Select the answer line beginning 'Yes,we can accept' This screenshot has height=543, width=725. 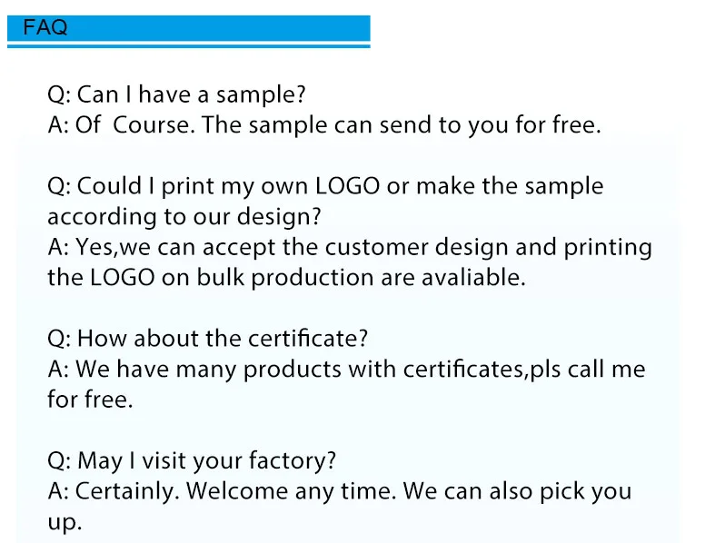(x=349, y=247)
